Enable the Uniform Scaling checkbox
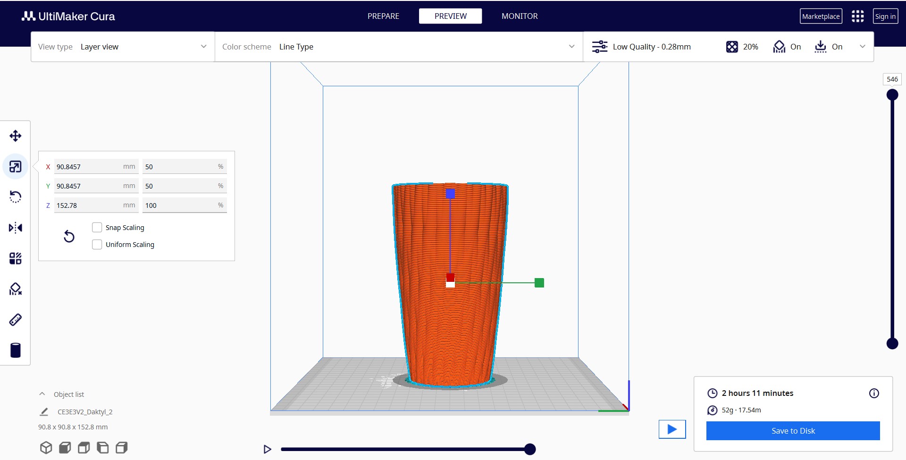Image resolution: width=906 pixels, height=460 pixels. (97, 245)
